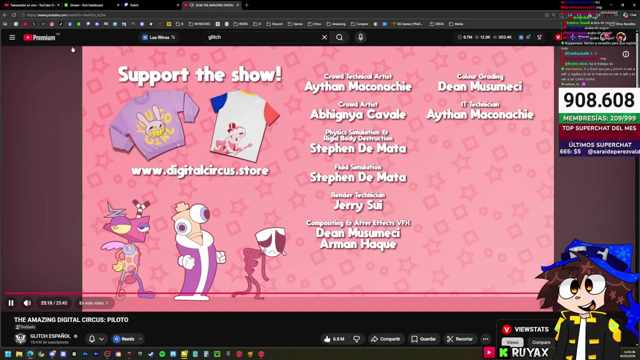Switch to the Compare tab in ViewStats

(x=541, y=342)
